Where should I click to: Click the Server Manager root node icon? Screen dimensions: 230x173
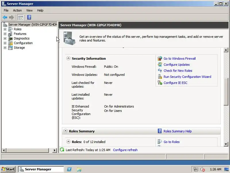(x=5, y=25)
